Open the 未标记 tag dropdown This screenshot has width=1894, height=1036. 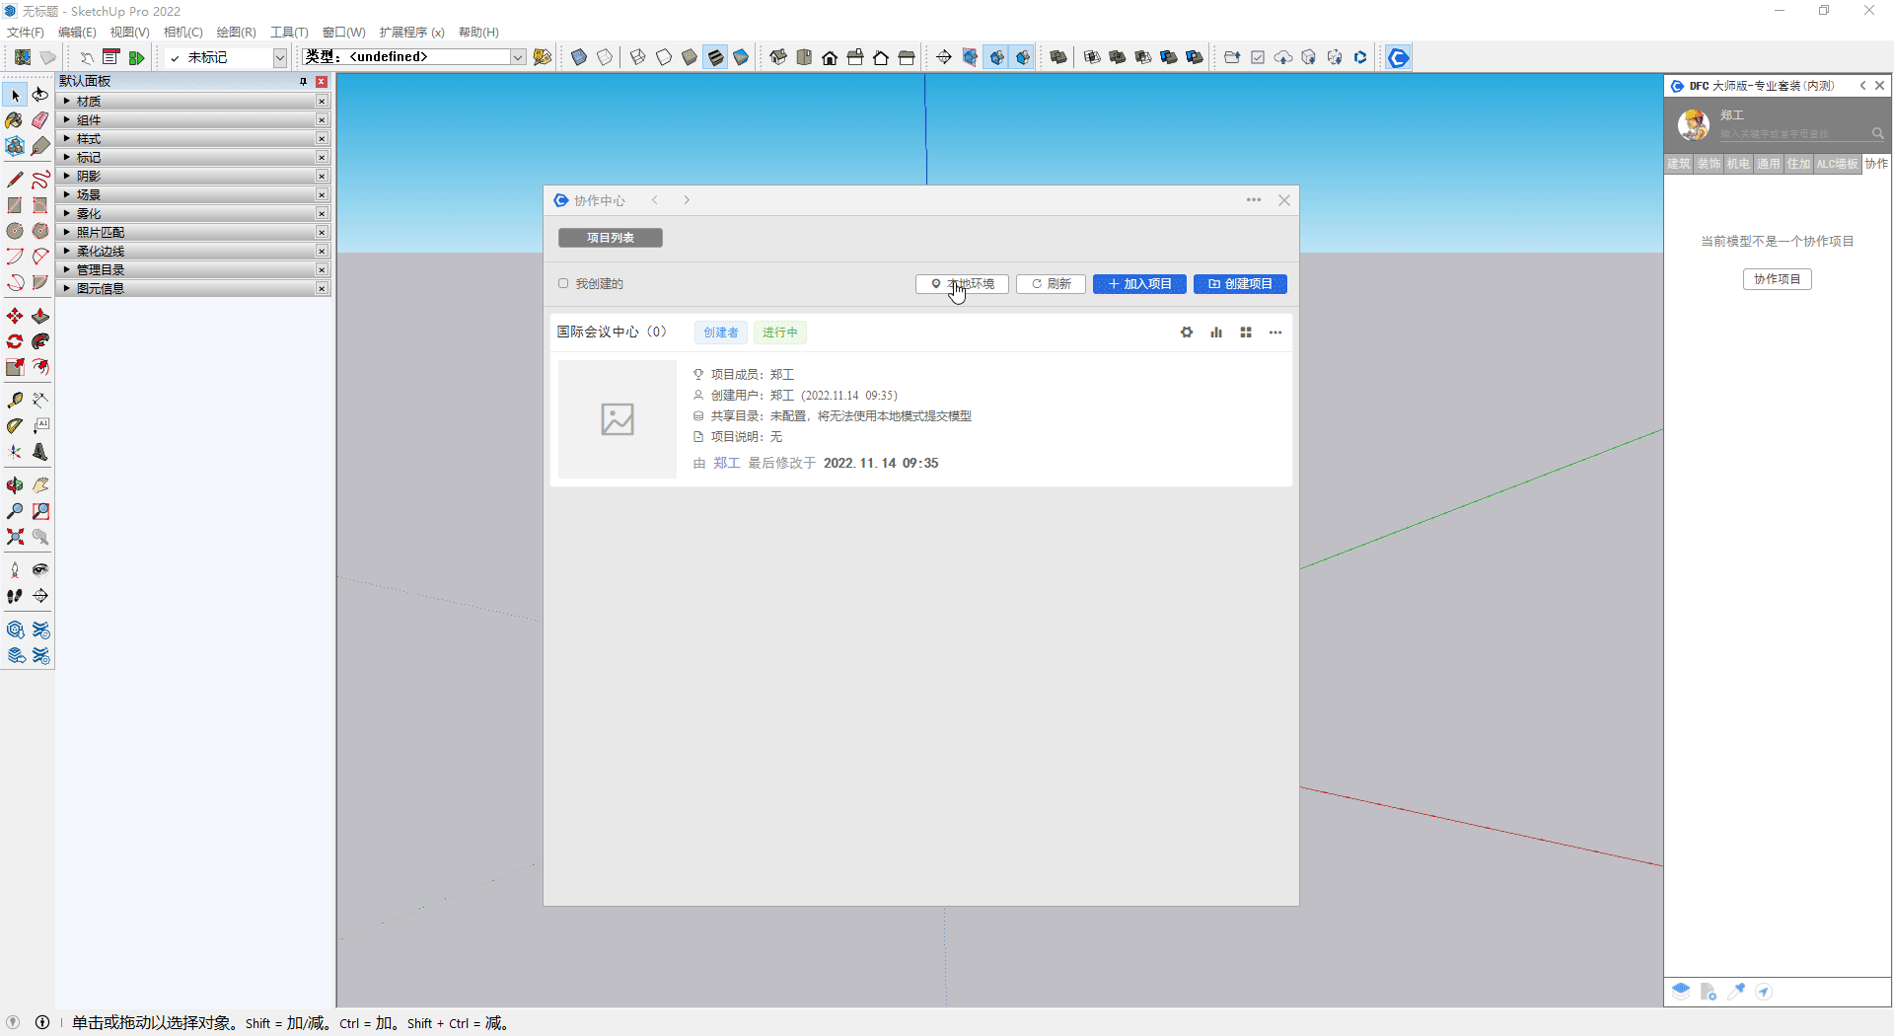coord(279,58)
